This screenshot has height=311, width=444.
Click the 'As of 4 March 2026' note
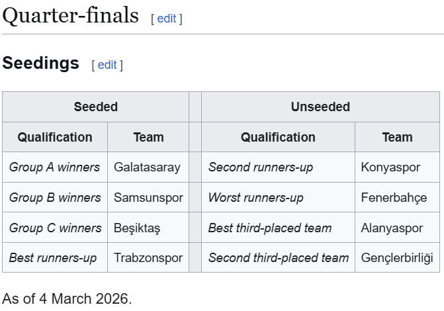pyautogui.click(x=67, y=298)
